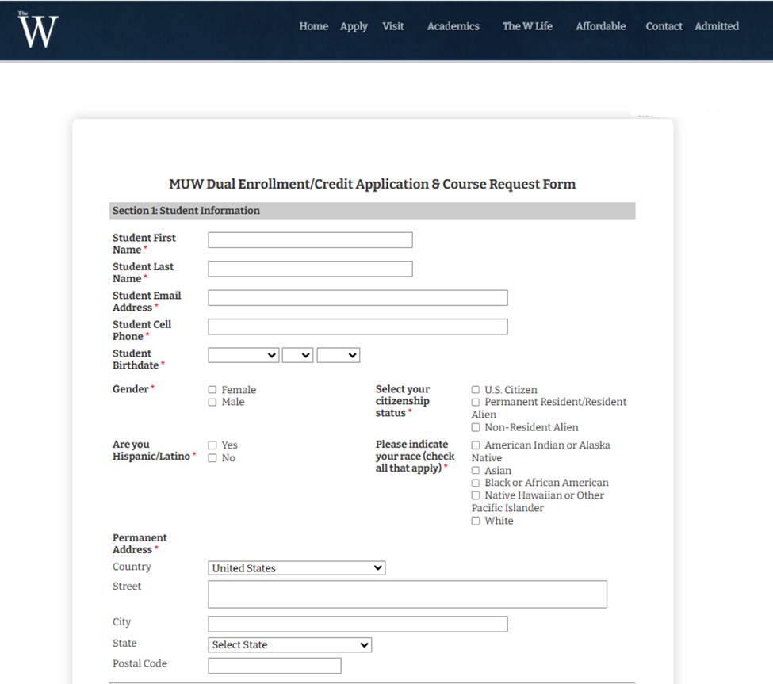The height and width of the screenshot is (684, 773).
Task: Check Yes for Hispanic/Latino
Action: click(212, 445)
